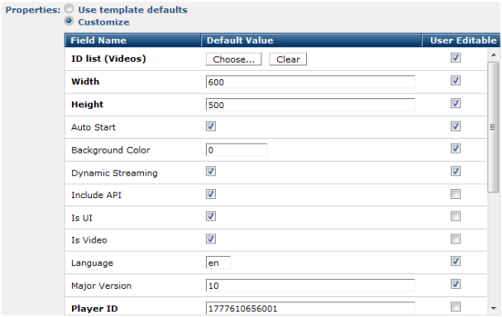Click the Language input field
The image size is (502, 317).
218,263
